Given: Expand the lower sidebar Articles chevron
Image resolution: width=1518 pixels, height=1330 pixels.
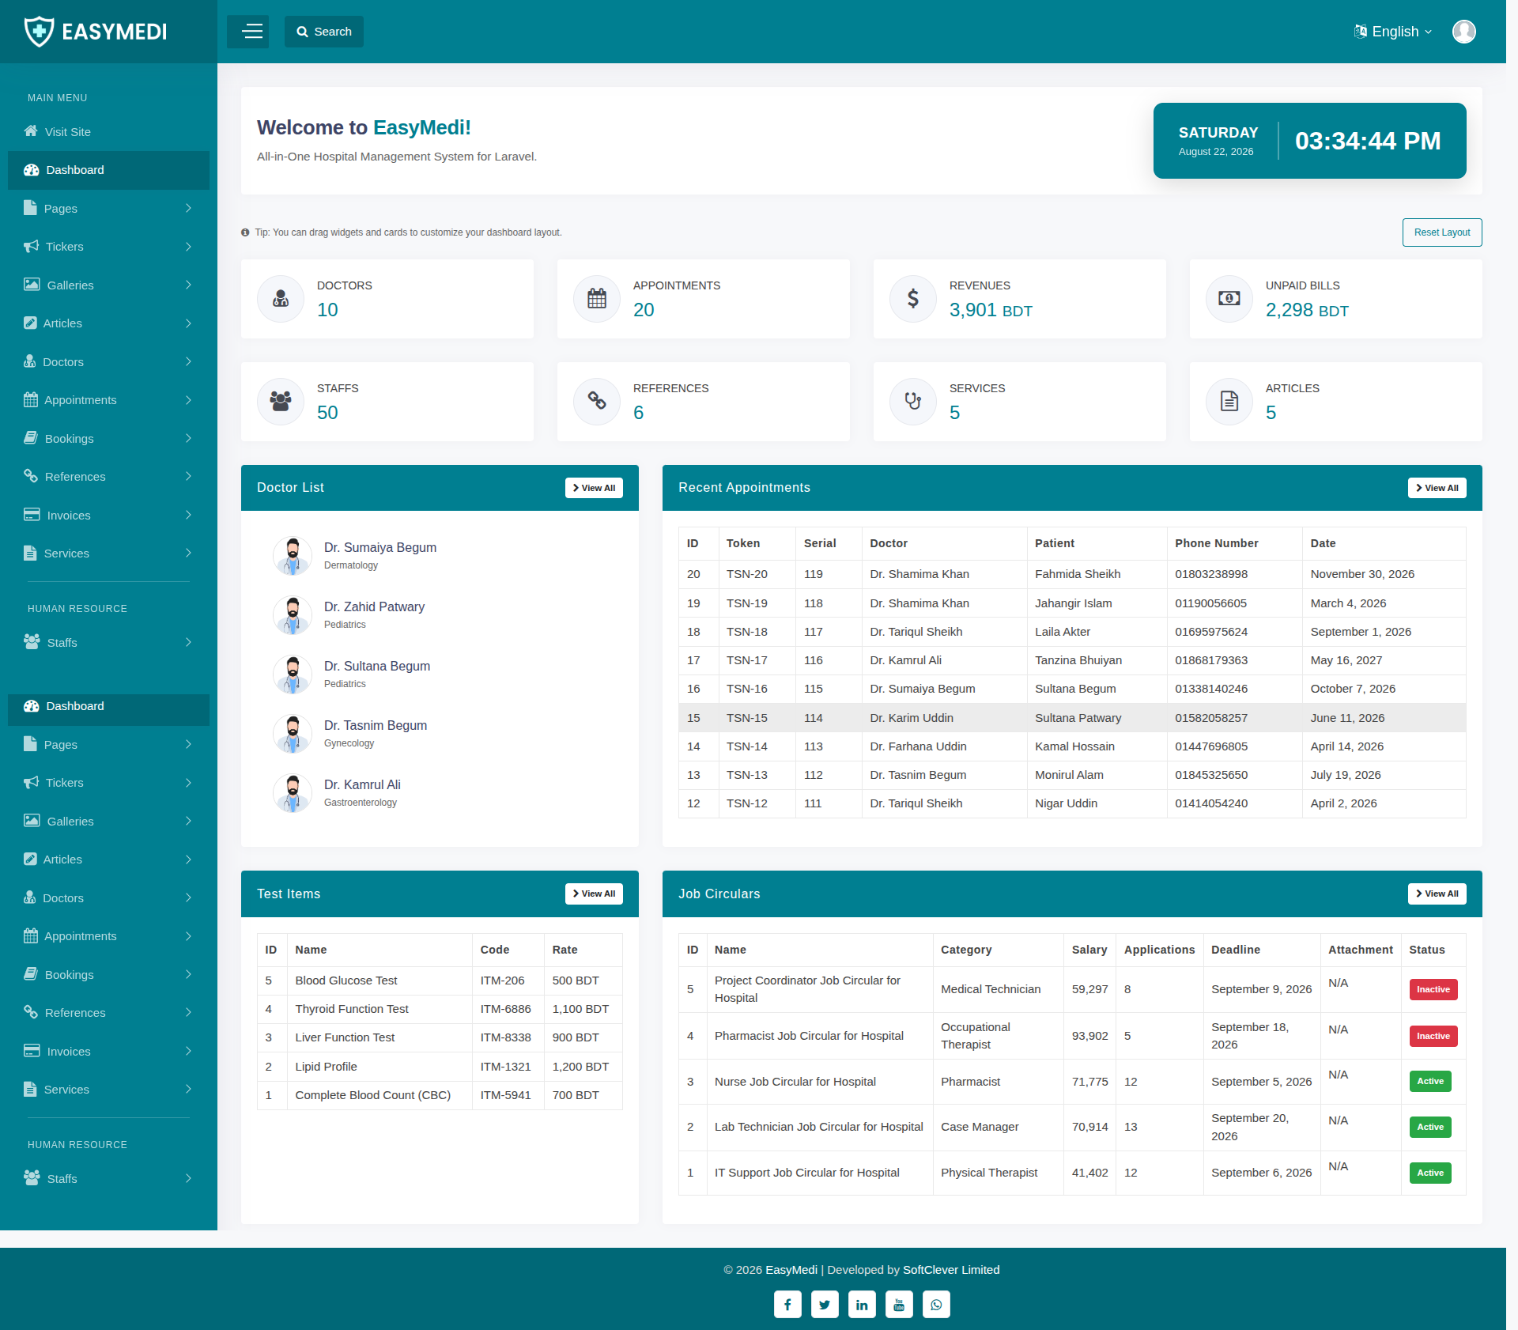Looking at the screenshot, I should click(188, 860).
